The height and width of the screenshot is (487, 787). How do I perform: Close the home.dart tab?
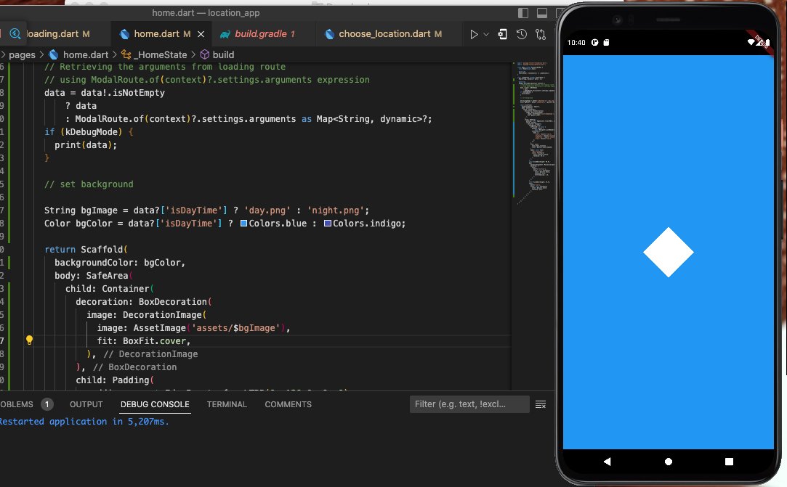[x=201, y=34]
